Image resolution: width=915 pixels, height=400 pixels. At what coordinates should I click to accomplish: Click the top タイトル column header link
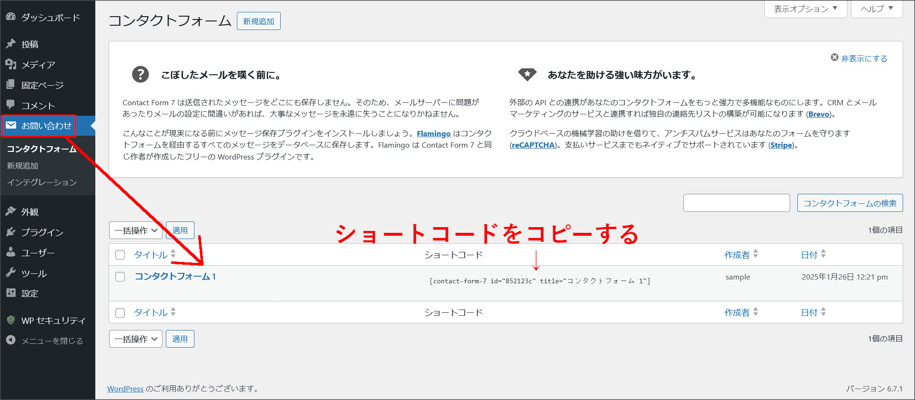click(x=151, y=255)
